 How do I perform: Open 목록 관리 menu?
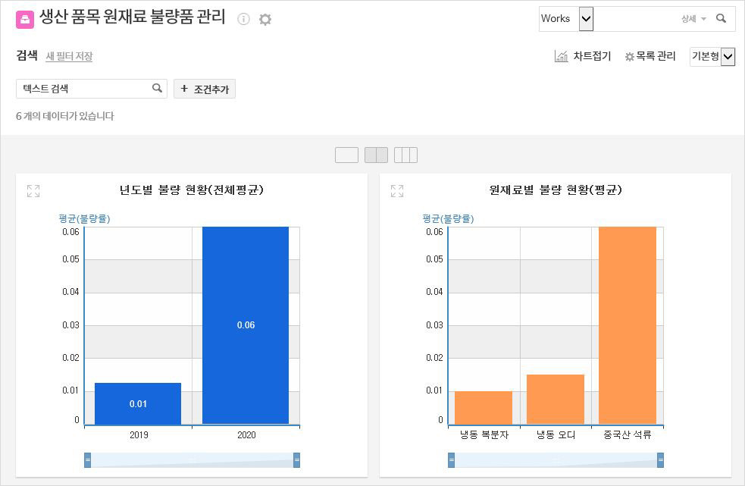(x=650, y=56)
